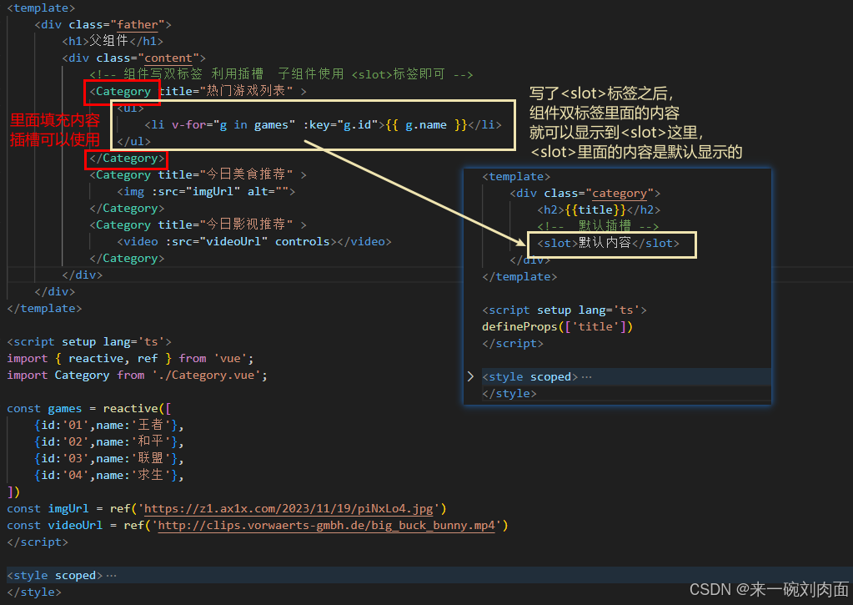Expand folded dots after parent style scoped
The height and width of the screenshot is (605, 853).
coord(112,576)
